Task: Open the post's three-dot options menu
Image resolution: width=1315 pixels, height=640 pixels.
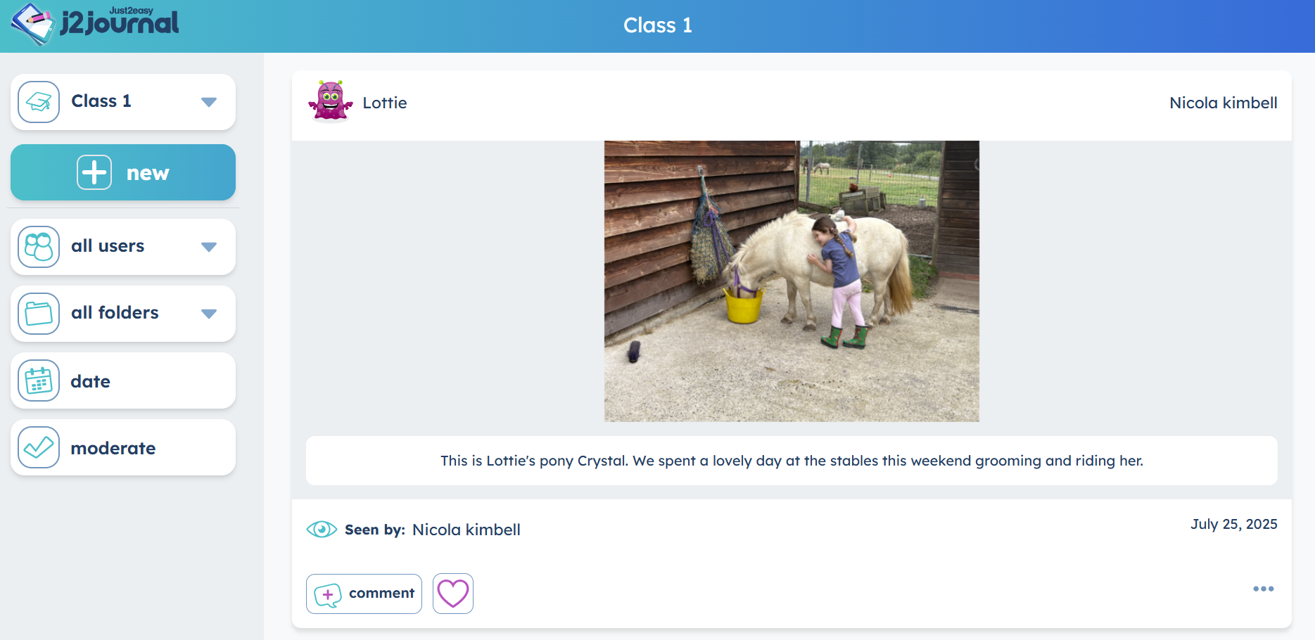Action: click(x=1264, y=589)
